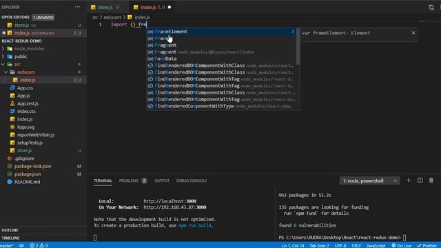Click the suggestion list scrollbar
The image size is (441, 248).
(298, 46)
